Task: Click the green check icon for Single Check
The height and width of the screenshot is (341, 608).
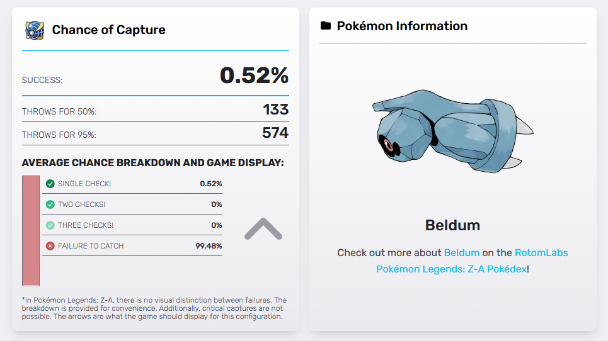Action: [x=50, y=184]
